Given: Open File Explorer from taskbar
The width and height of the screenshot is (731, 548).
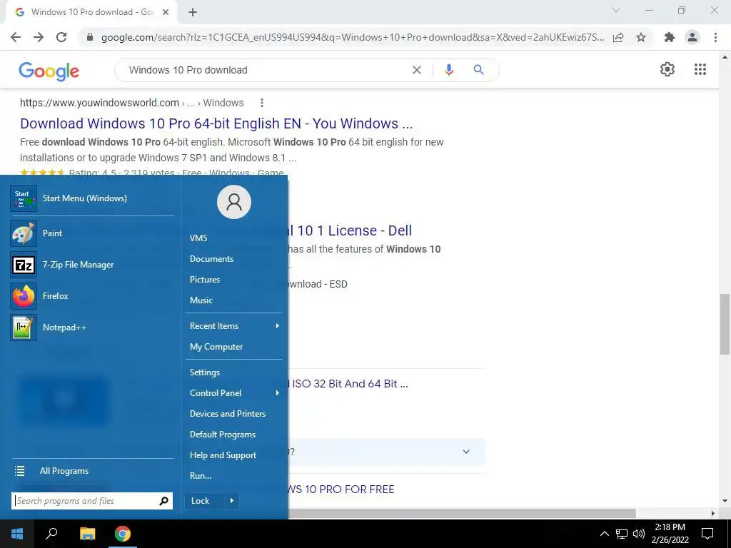Looking at the screenshot, I should tap(87, 534).
